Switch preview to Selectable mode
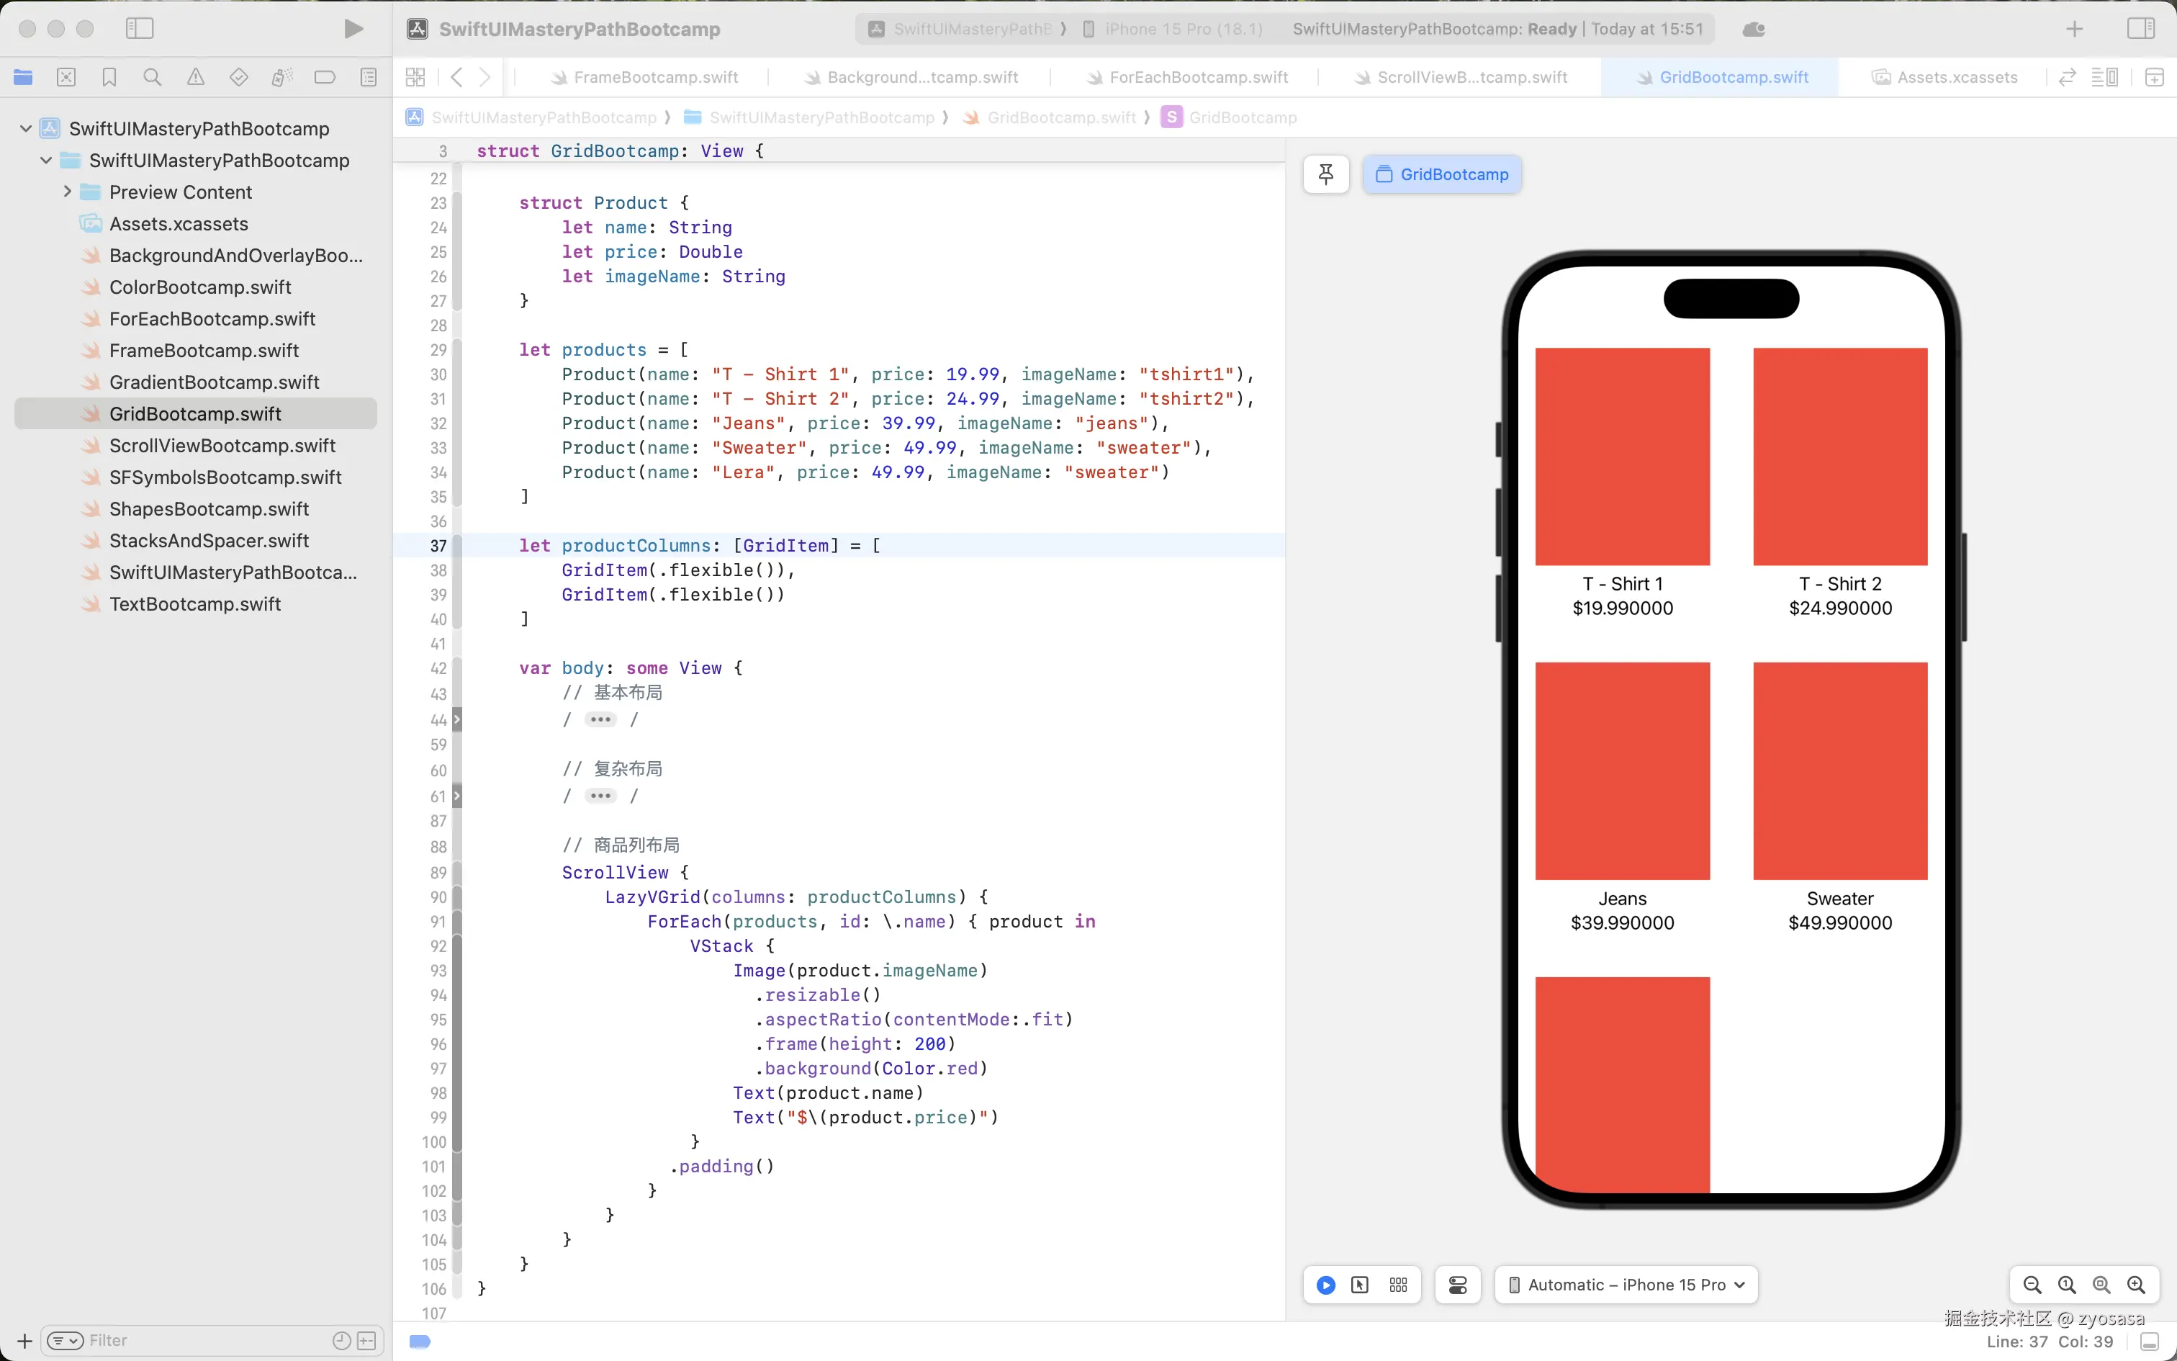Image resolution: width=2177 pixels, height=1361 pixels. (x=1360, y=1285)
